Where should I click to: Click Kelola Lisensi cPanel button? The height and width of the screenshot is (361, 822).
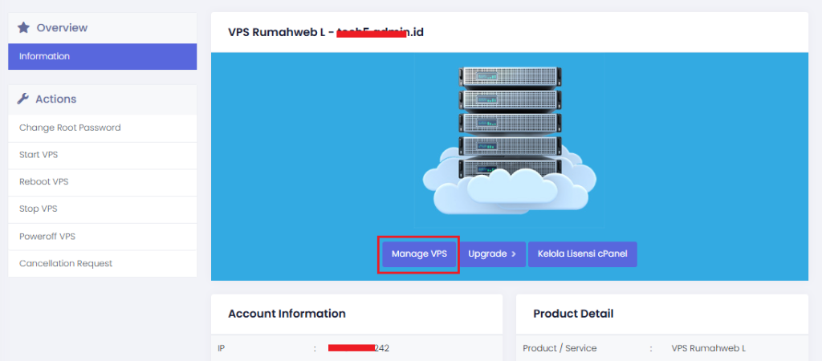pos(583,254)
